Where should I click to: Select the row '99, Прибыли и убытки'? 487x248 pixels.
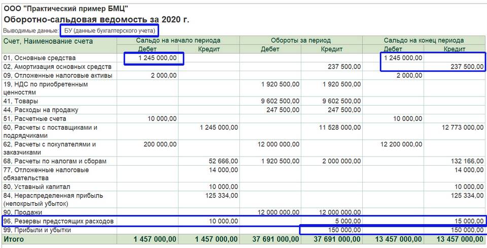click(244, 230)
